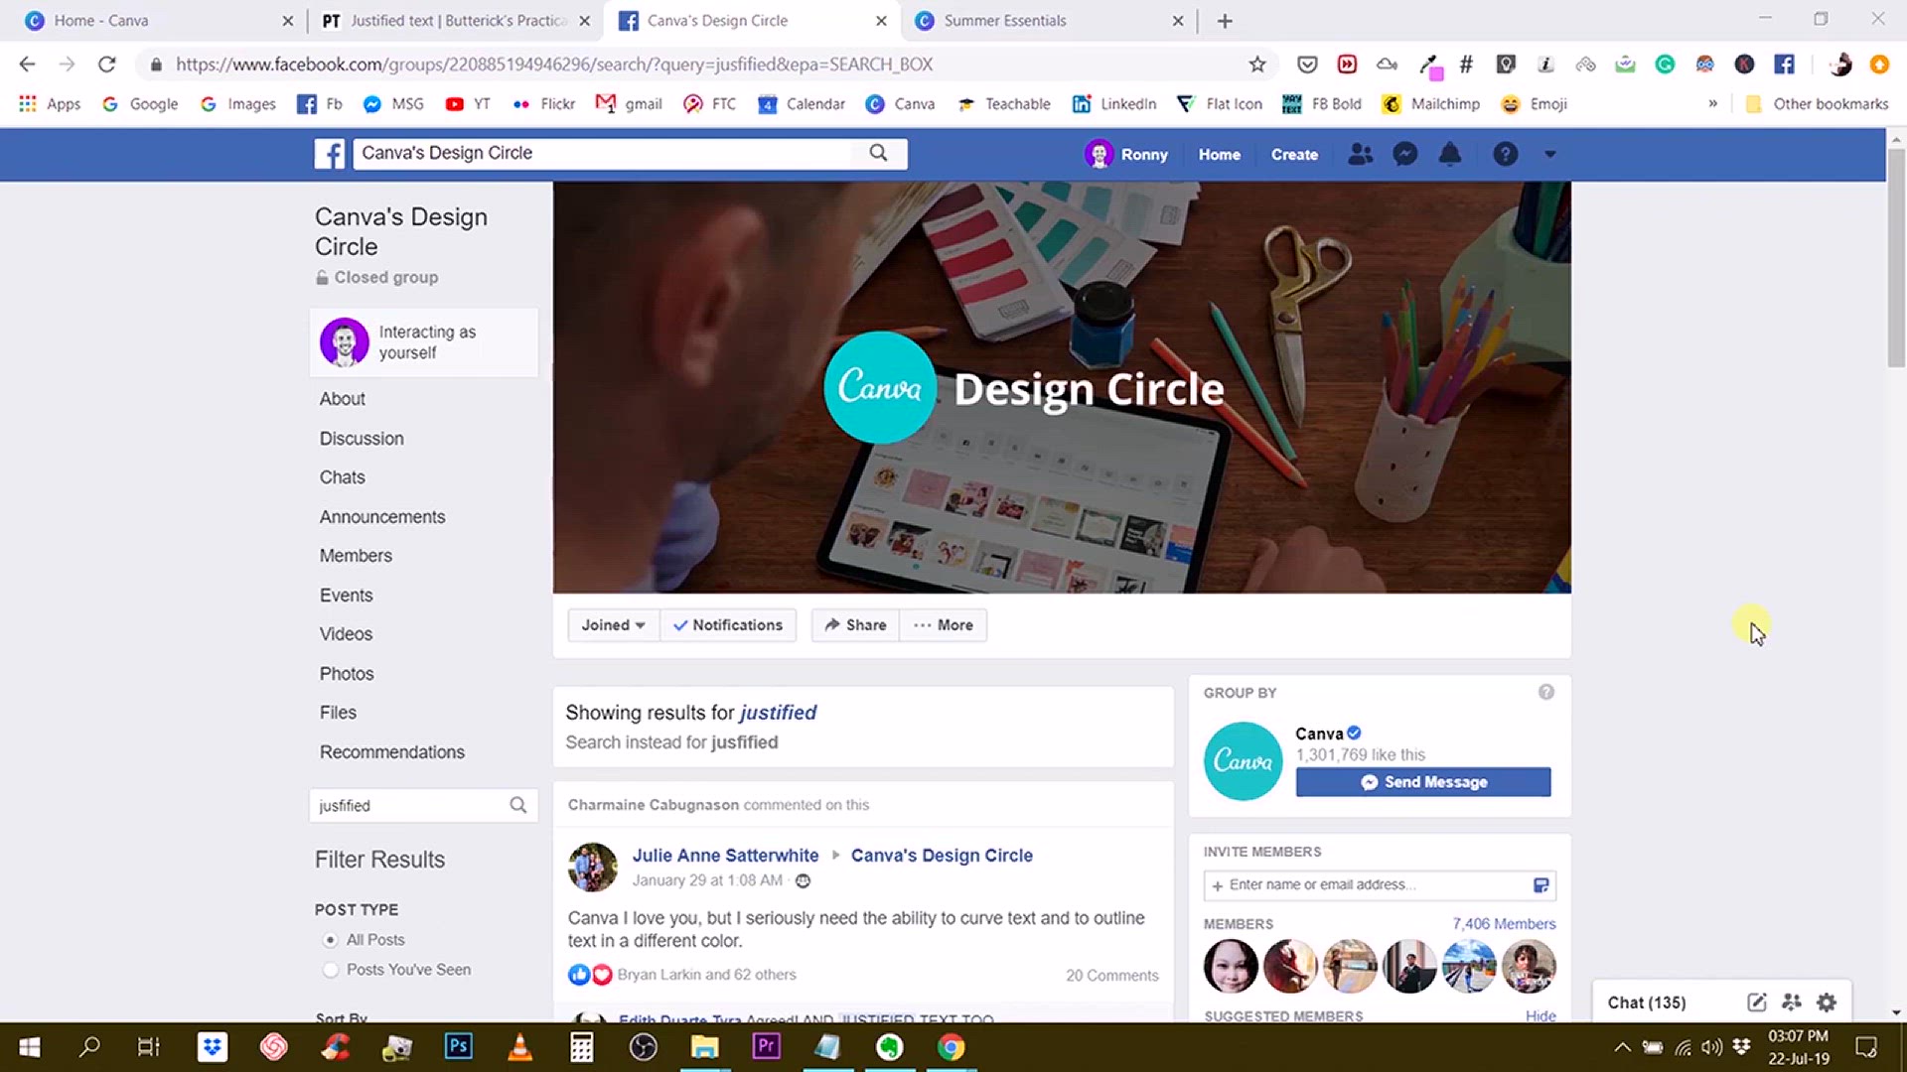The height and width of the screenshot is (1072, 1907).
Task: Toggle group Notifications button
Action: point(728,625)
